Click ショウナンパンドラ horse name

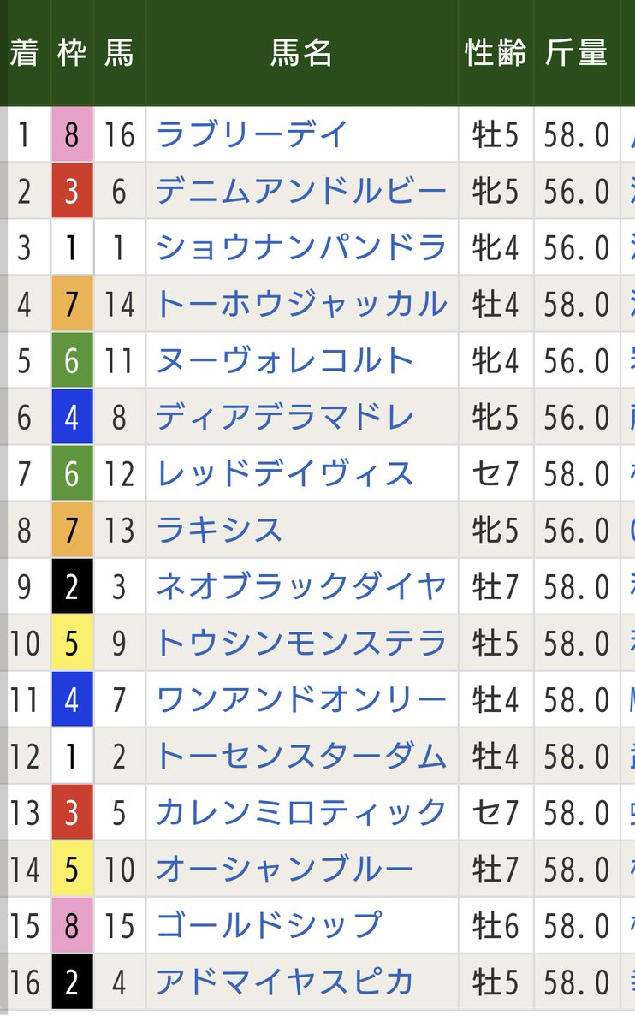pos(300,247)
